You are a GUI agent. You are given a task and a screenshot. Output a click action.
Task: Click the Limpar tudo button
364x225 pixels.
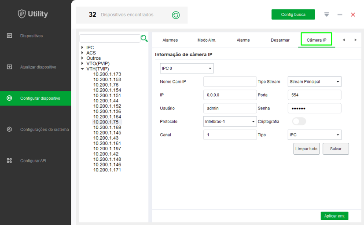click(306, 149)
